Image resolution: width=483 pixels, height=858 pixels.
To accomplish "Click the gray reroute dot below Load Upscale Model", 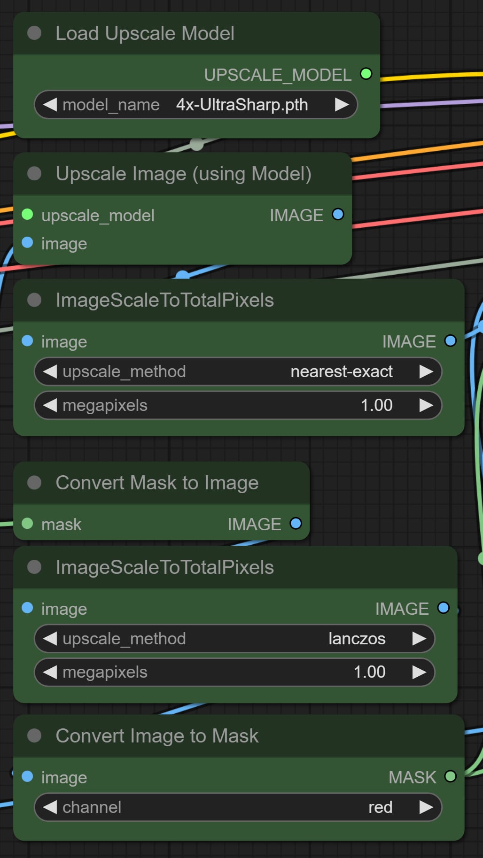I will point(197,144).
